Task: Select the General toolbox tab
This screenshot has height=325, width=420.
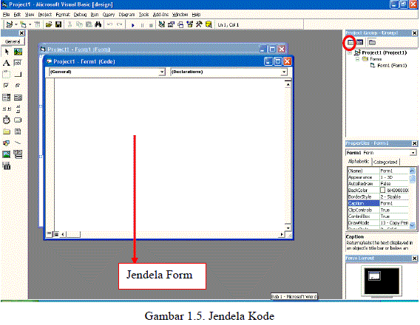Action: coord(13,41)
